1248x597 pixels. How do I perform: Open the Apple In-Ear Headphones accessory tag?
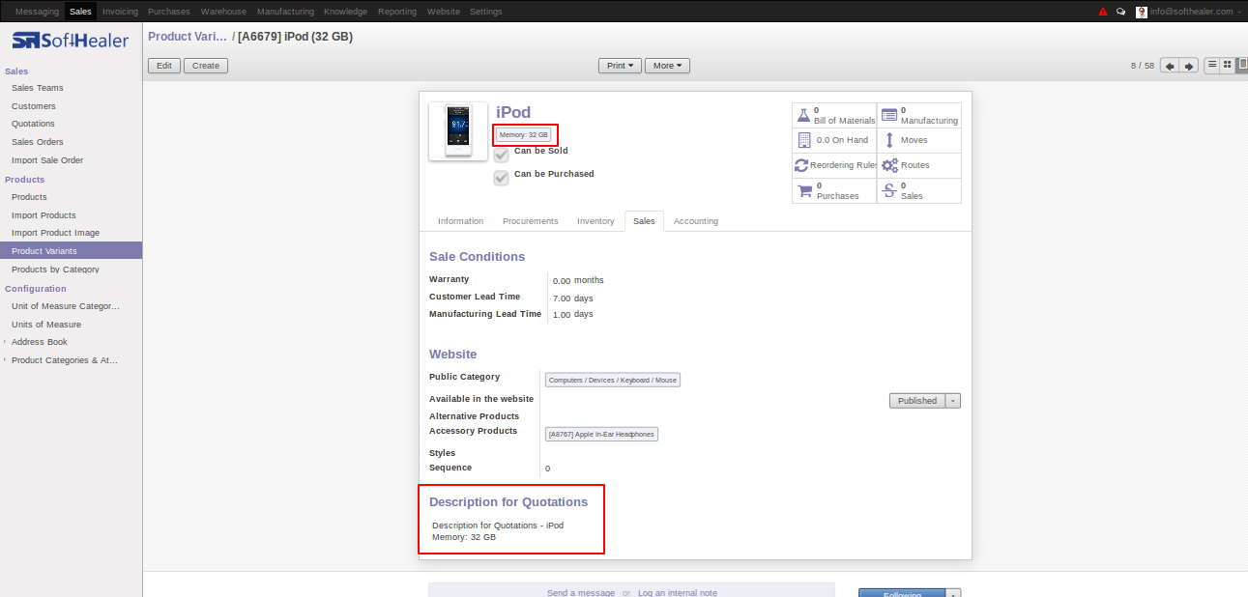click(601, 434)
